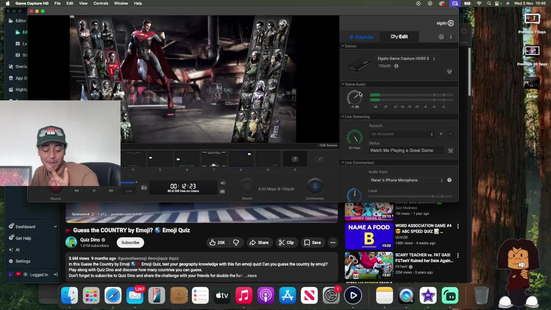Screen dimensions: 551x310
Task: Take a snapshot with the camera icon
Action: (x=144, y=188)
